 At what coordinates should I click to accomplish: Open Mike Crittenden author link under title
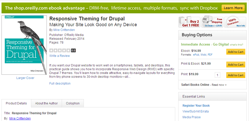pyautogui.click(x=64, y=30)
